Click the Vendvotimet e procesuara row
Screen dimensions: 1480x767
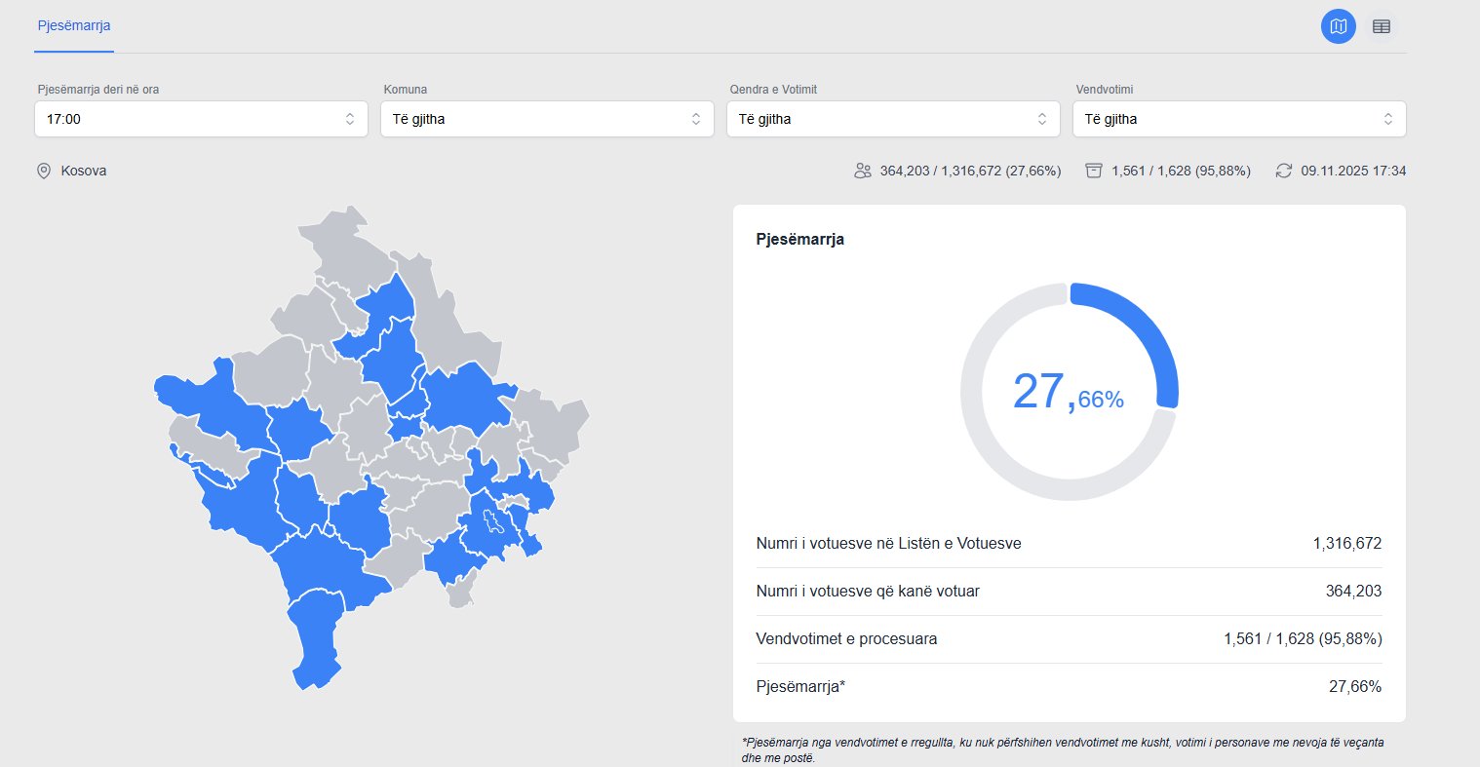tap(1069, 639)
